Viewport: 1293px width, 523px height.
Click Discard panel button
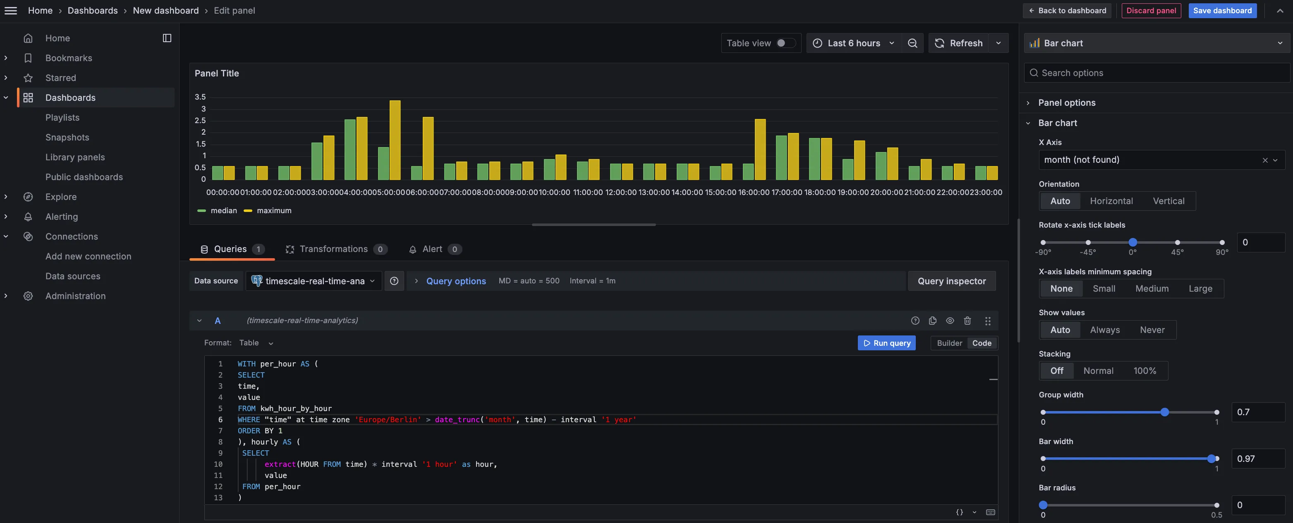coord(1151,10)
